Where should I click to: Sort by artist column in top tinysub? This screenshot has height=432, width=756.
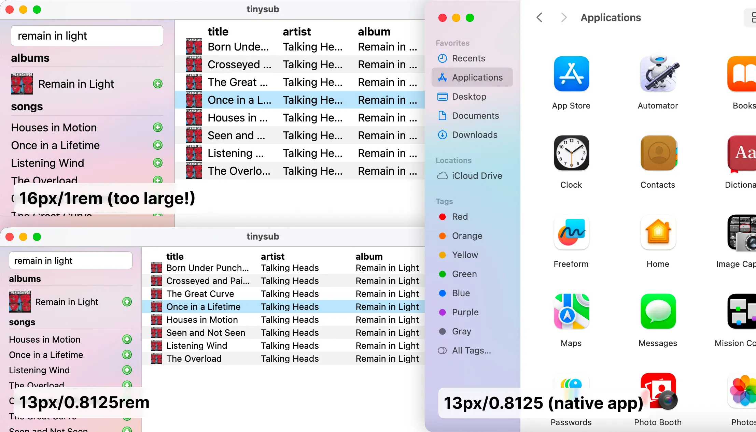[x=297, y=32]
